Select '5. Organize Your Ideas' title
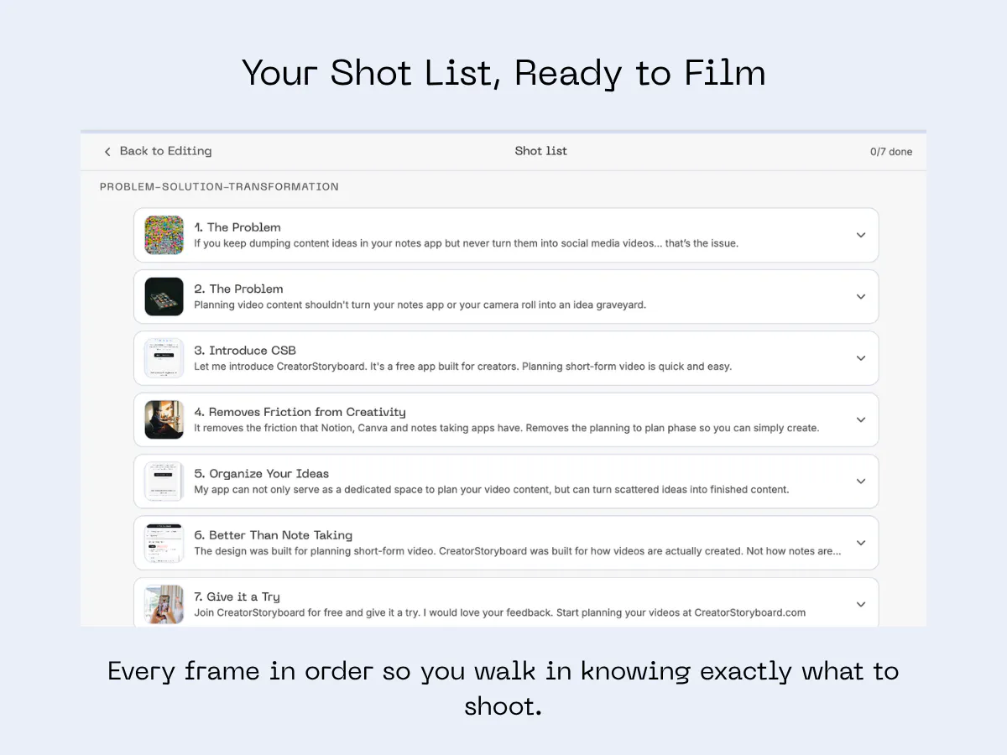The height and width of the screenshot is (755, 1007). 261,473
